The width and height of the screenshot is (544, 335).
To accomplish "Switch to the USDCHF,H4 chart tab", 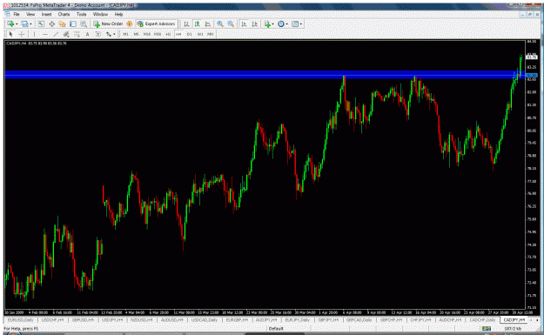I will 53,319.
